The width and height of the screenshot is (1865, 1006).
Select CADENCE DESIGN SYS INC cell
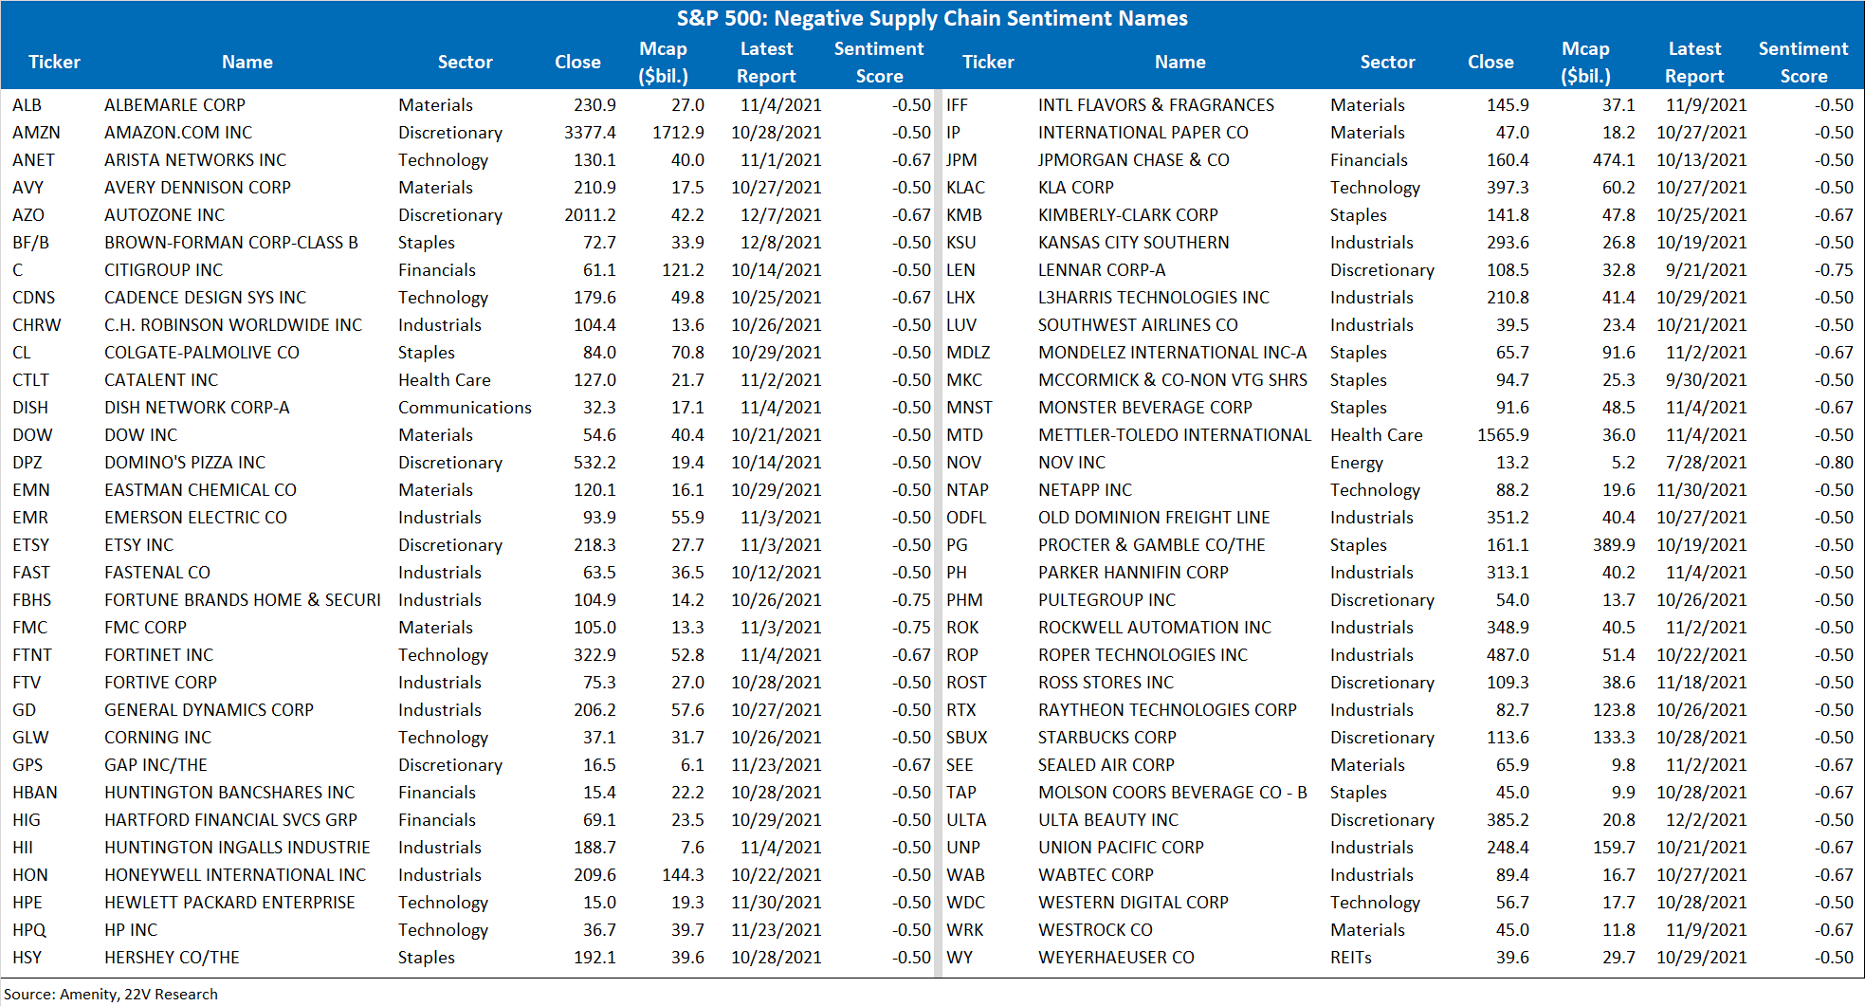[205, 298]
